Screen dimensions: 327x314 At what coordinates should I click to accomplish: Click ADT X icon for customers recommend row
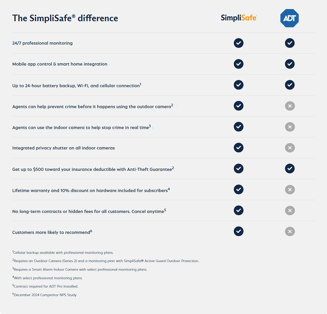click(x=290, y=232)
